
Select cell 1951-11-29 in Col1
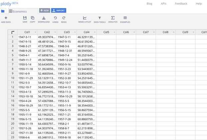pyautogui.click(x=27, y=78)
